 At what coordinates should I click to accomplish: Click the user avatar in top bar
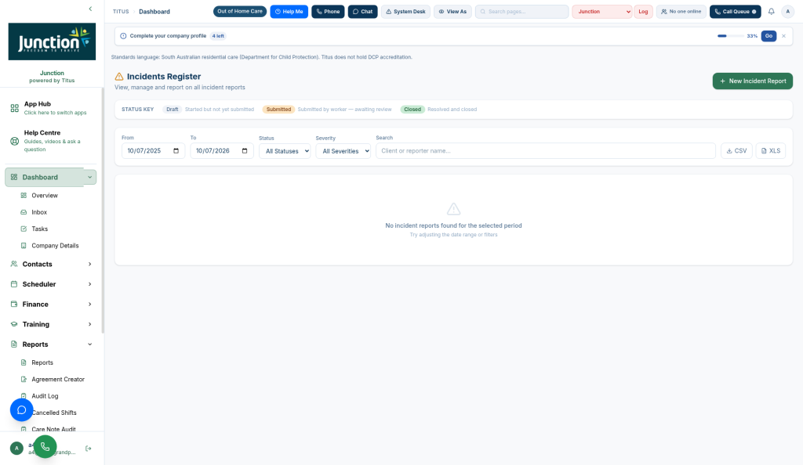(x=787, y=11)
